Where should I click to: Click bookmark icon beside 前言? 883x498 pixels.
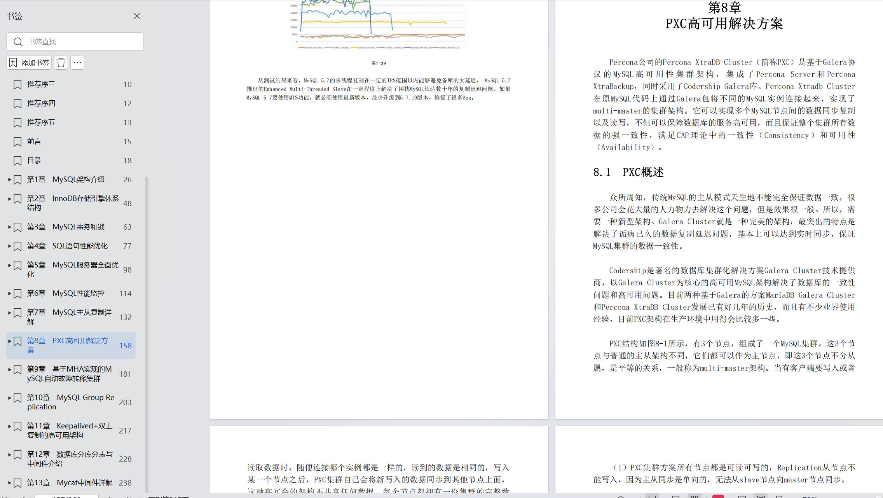(17, 142)
